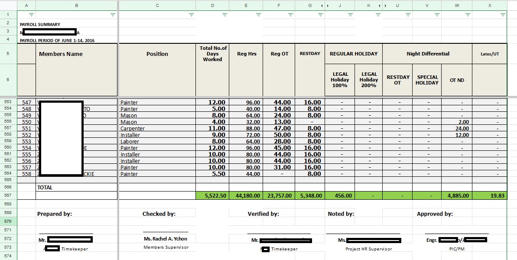Click the PAYROLL PERIOD OF JUNE 1-14, 2016 cell
Screen dimensions: 517x260
point(57,41)
